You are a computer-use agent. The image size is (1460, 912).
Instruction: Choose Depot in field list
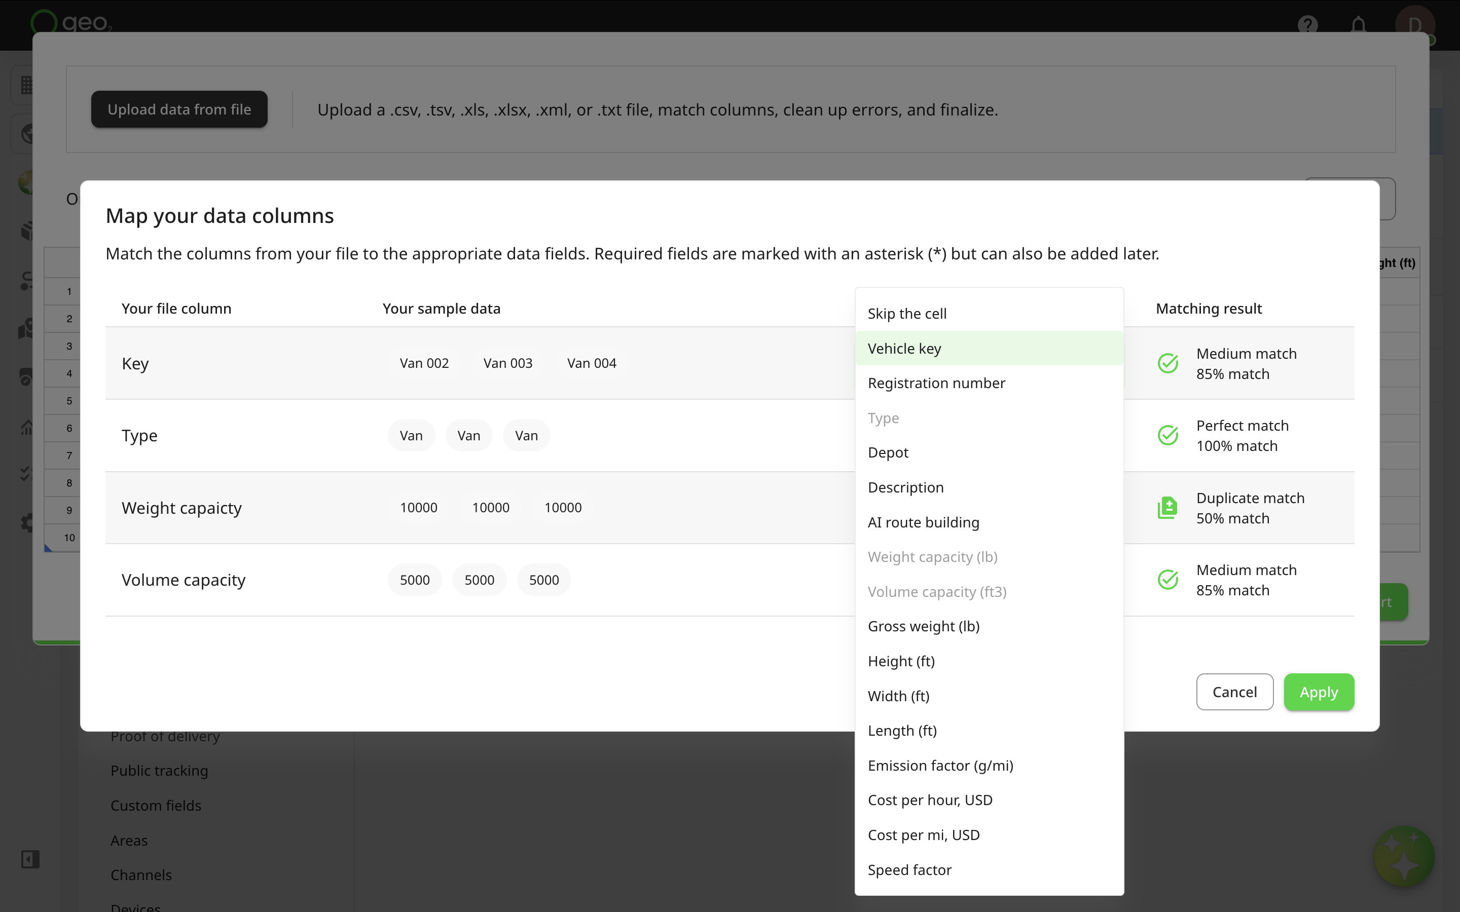[x=989, y=452]
